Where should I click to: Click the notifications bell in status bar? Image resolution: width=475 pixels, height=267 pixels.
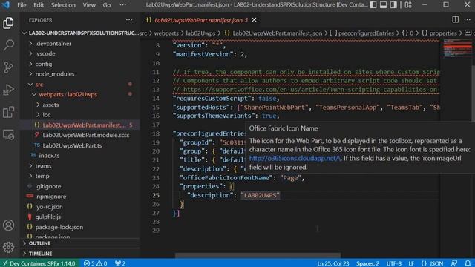point(468,263)
